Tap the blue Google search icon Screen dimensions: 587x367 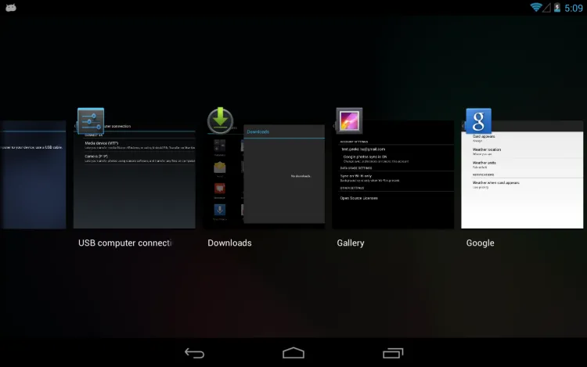point(478,121)
